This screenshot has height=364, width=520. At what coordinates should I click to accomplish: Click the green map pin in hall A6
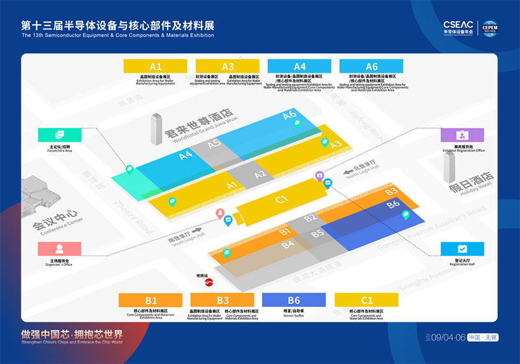(298, 123)
